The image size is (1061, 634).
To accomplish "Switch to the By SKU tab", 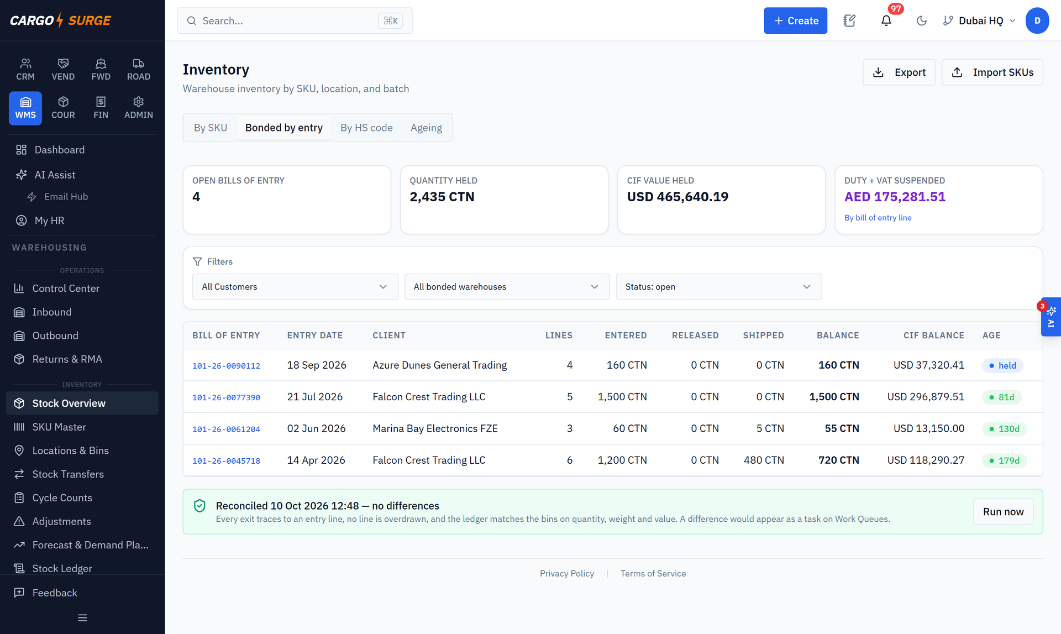I will tap(211, 128).
